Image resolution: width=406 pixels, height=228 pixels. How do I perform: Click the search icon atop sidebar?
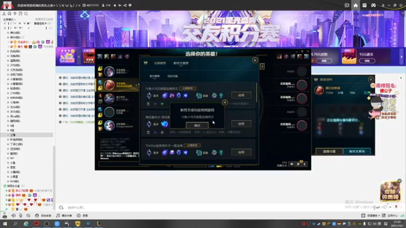coord(26,14)
